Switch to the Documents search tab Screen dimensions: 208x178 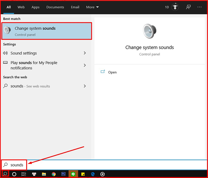(55, 7)
